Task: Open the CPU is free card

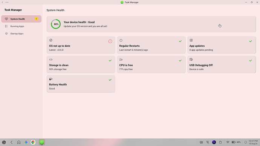Action: coord(151,64)
